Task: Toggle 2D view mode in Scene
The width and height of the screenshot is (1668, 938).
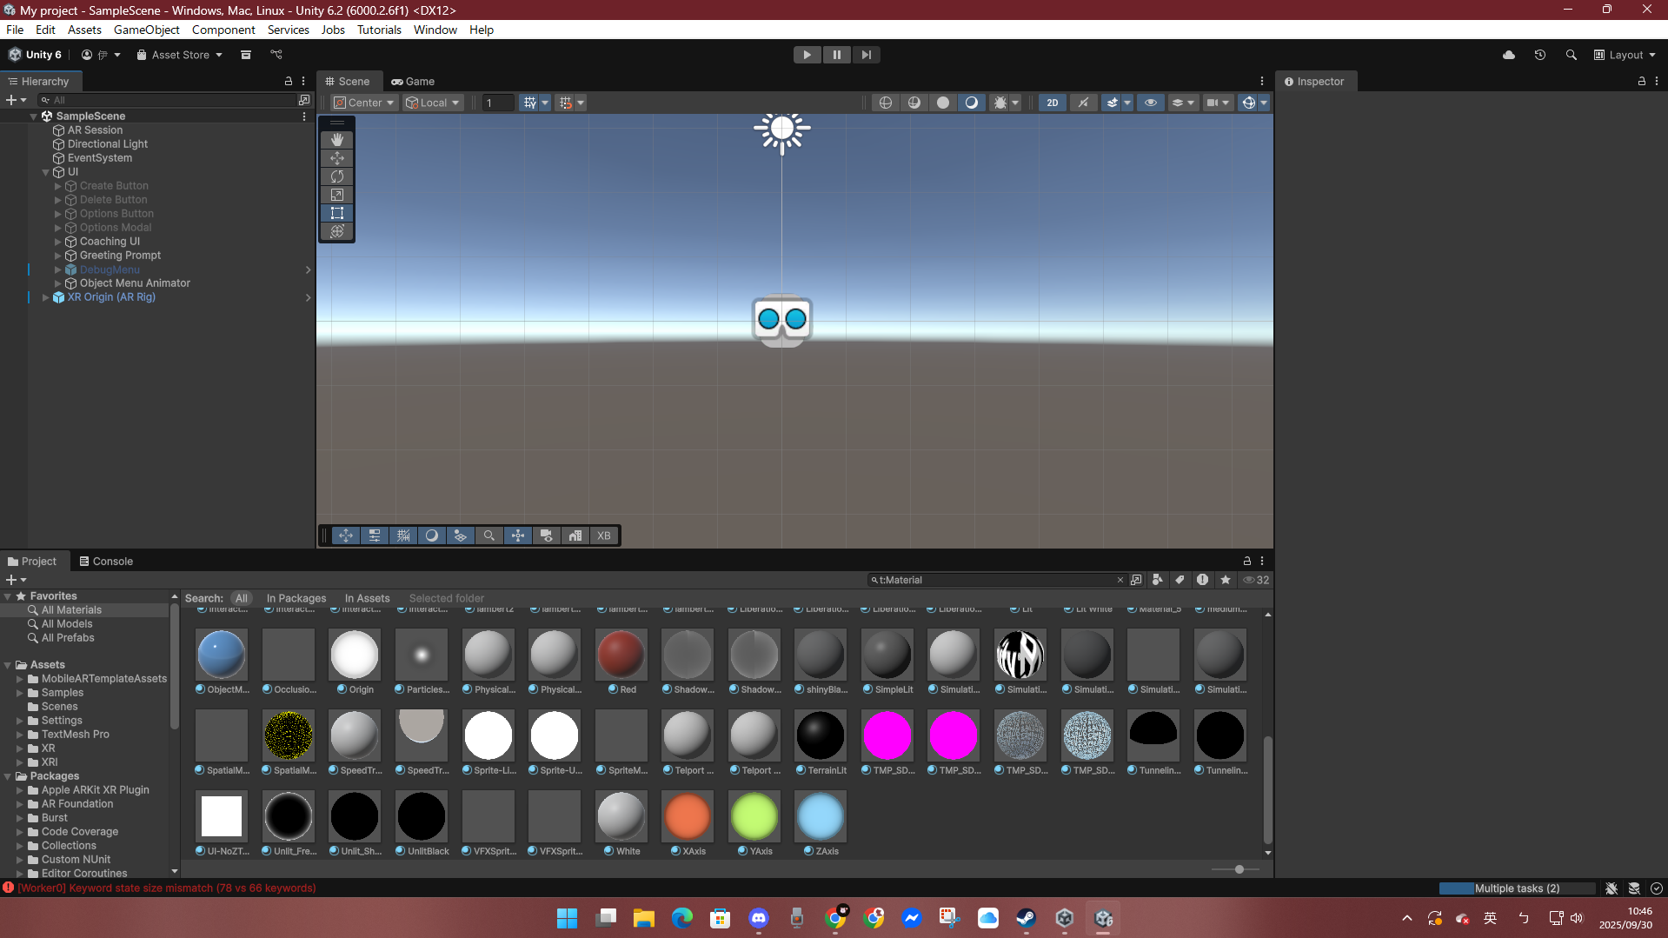Action: pos(1052,103)
